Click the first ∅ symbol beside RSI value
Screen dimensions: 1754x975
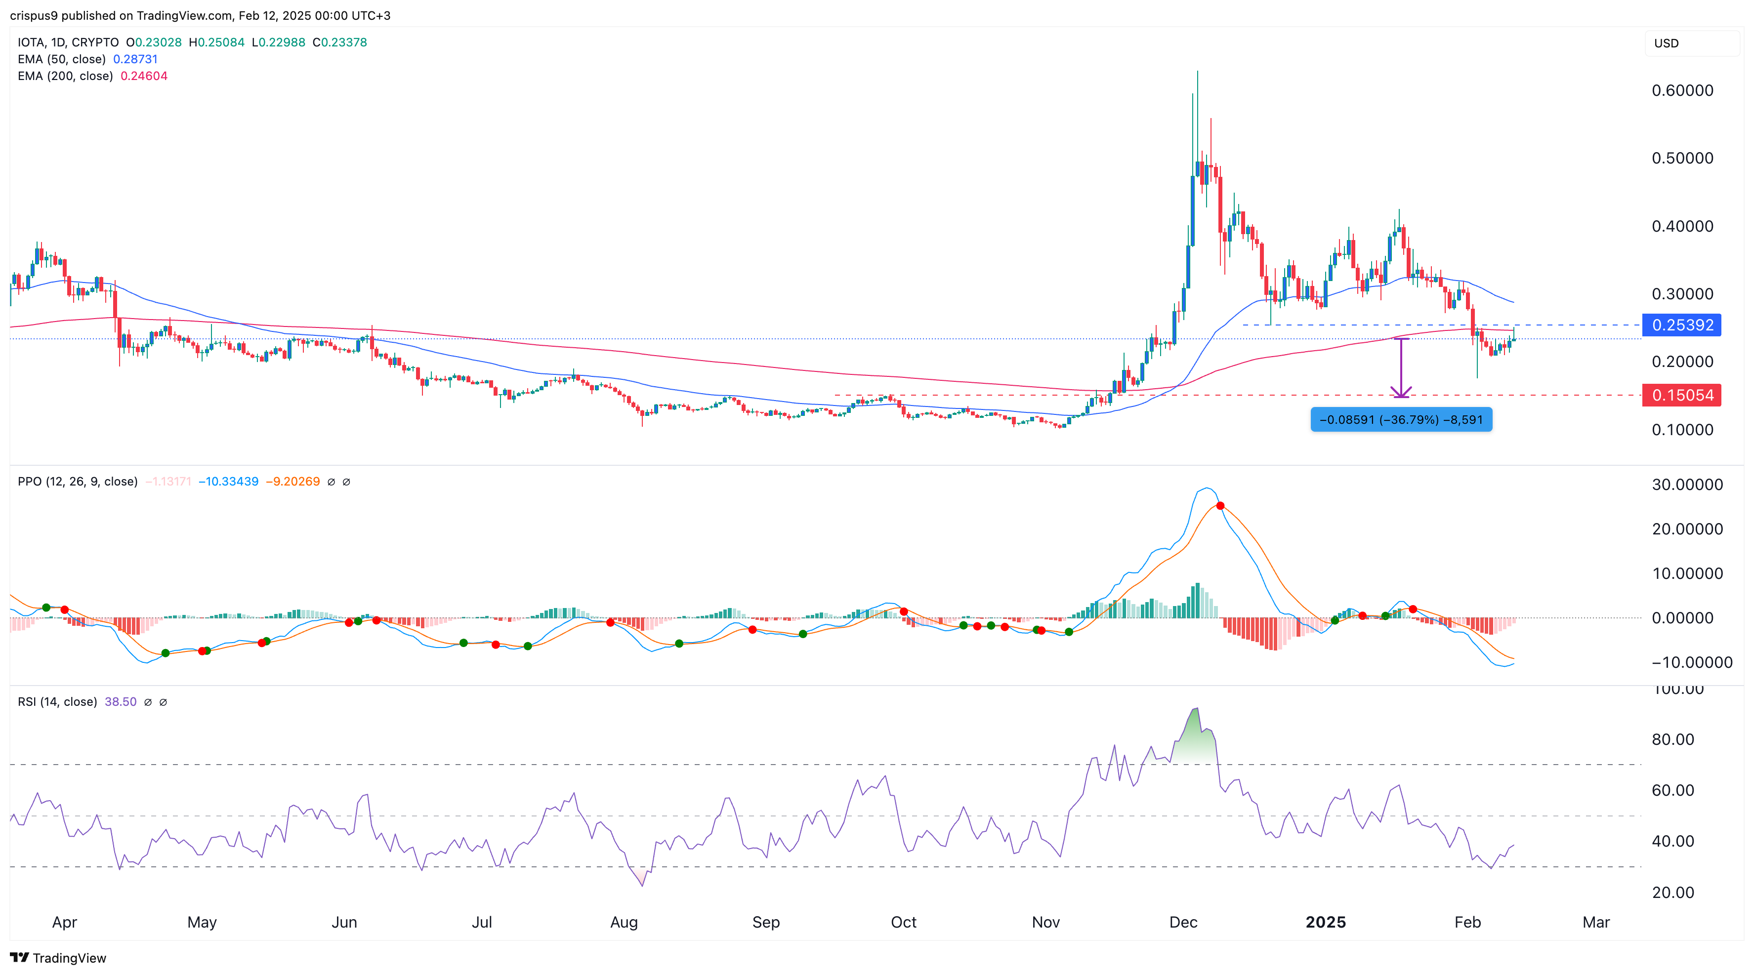point(148,702)
